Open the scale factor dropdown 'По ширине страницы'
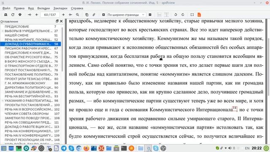 (127, 15)
